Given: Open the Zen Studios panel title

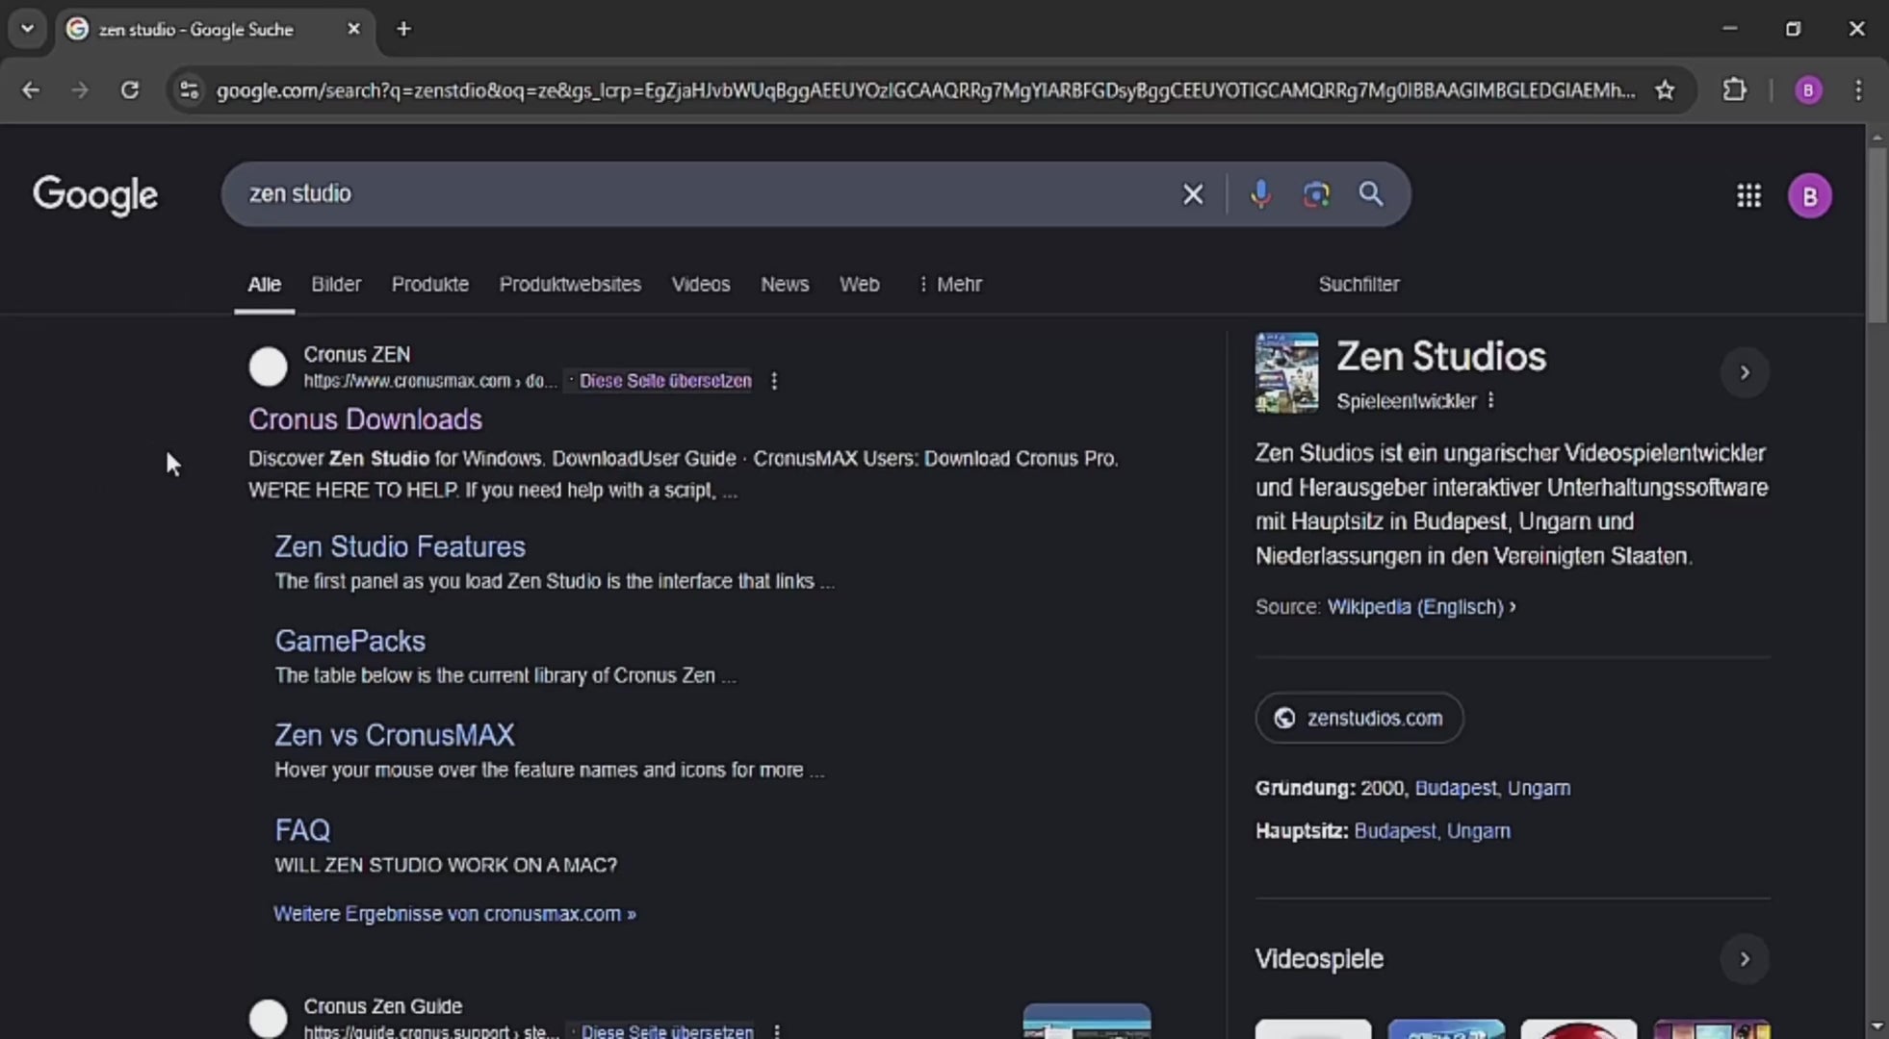Looking at the screenshot, I should click(x=1441, y=357).
